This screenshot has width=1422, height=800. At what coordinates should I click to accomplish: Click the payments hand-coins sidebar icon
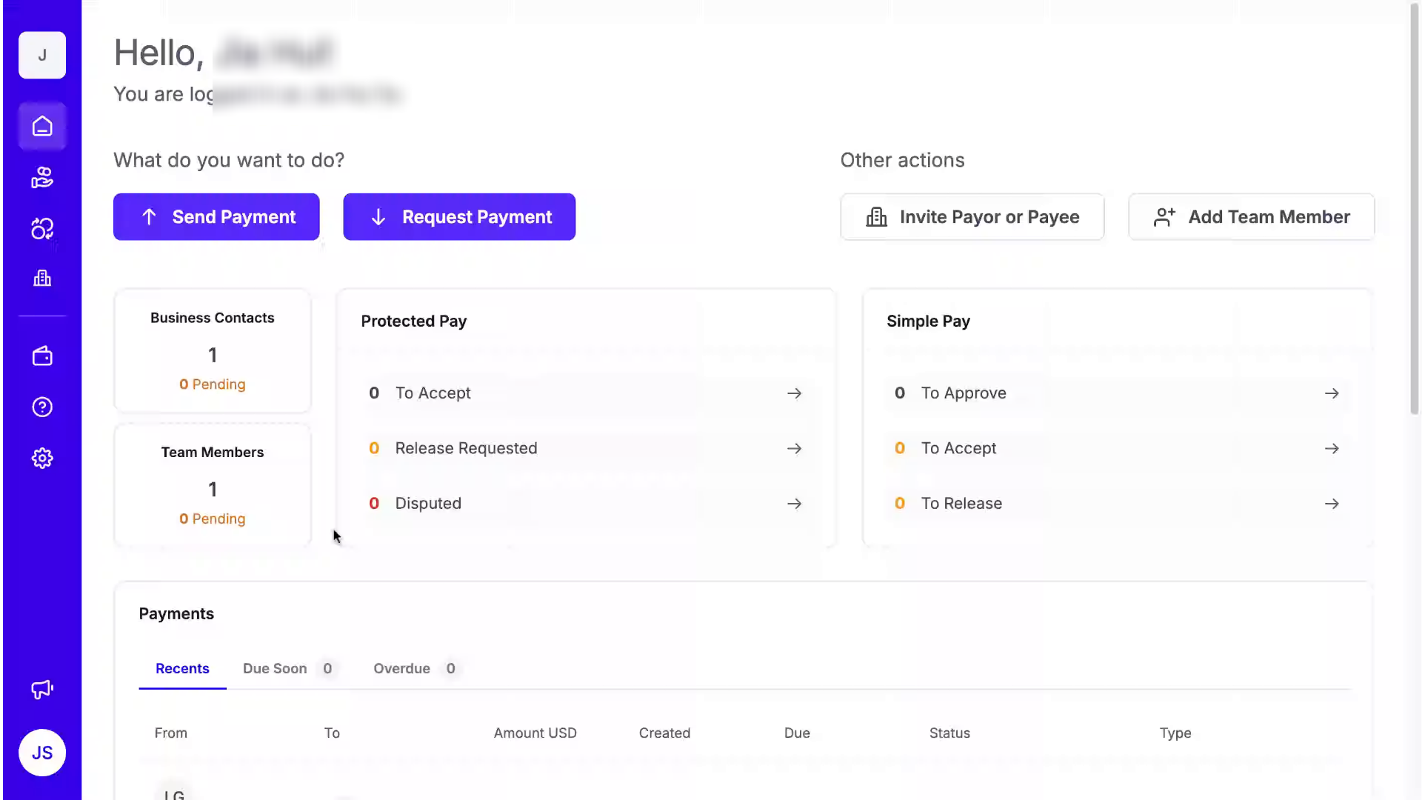[42, 178]
